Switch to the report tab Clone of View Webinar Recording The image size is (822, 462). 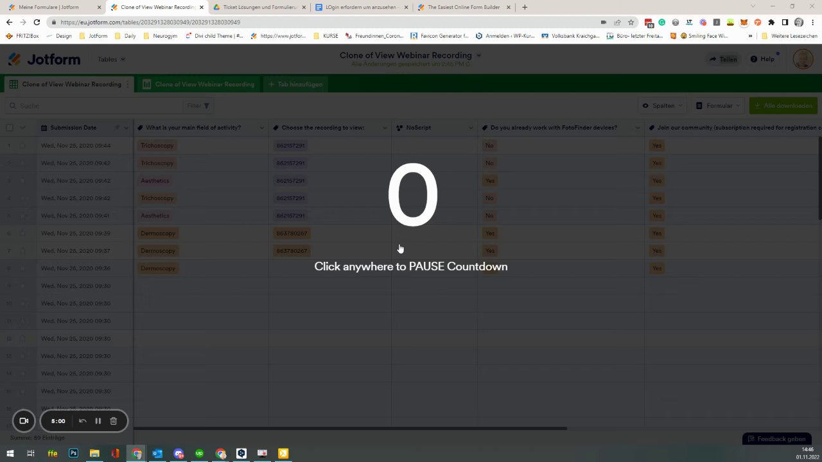click(198, 84)
